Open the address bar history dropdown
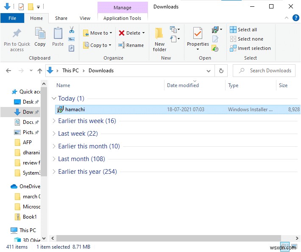The width and height of the screenshot is (301, 252). [209, 71]
